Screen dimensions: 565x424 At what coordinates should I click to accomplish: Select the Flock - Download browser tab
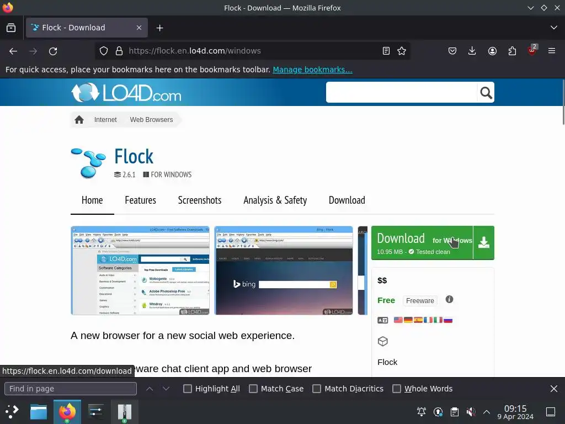tap(87, 28)
